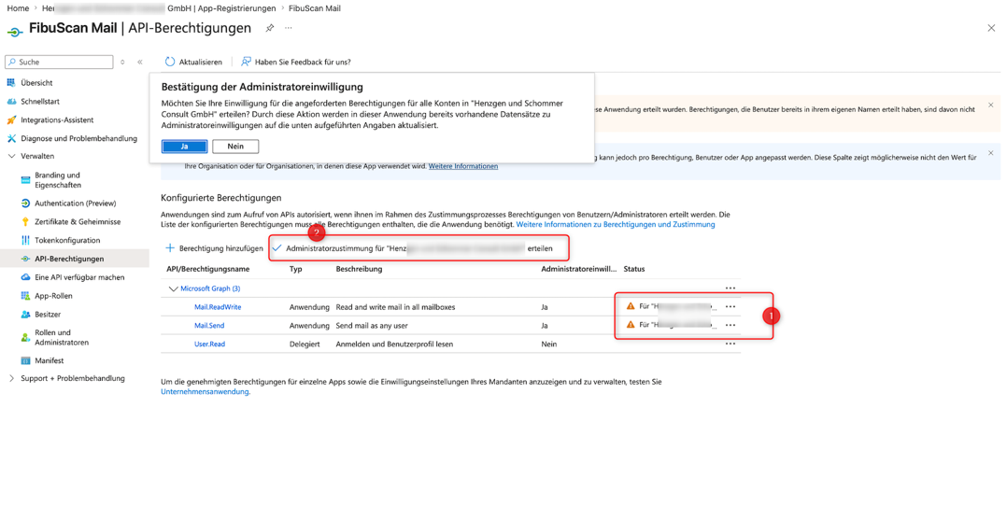1007x506 pixels.
Task: Open the Mail.Send permission
Action: [x=209, y=326]
